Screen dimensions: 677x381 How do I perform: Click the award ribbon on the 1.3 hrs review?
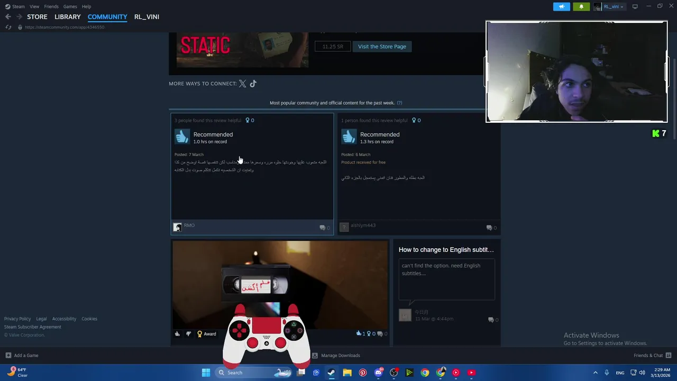click(414, 120)
